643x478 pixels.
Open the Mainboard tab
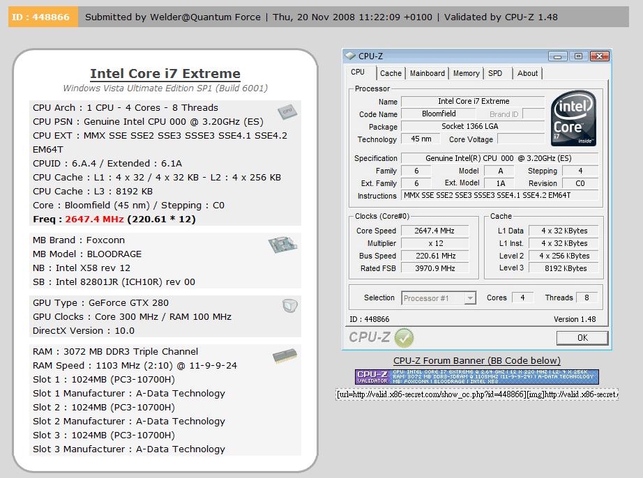(428, 73)
